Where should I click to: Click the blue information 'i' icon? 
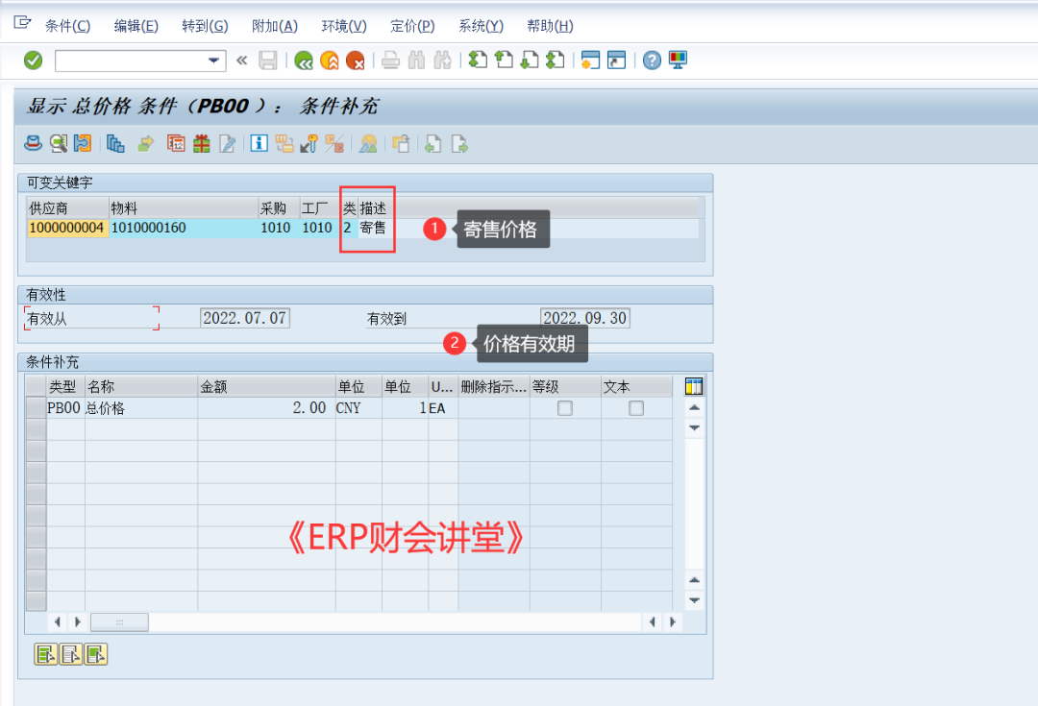click(x=259, y=144)
